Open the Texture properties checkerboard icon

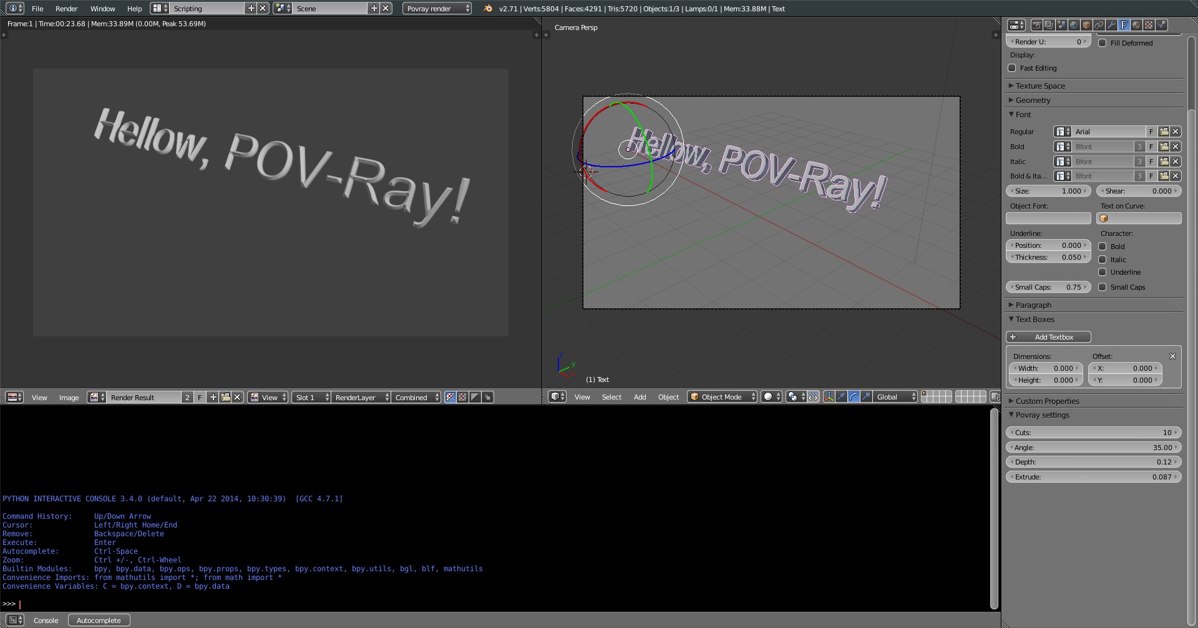pyautogui.click(x=1149, y=25)
